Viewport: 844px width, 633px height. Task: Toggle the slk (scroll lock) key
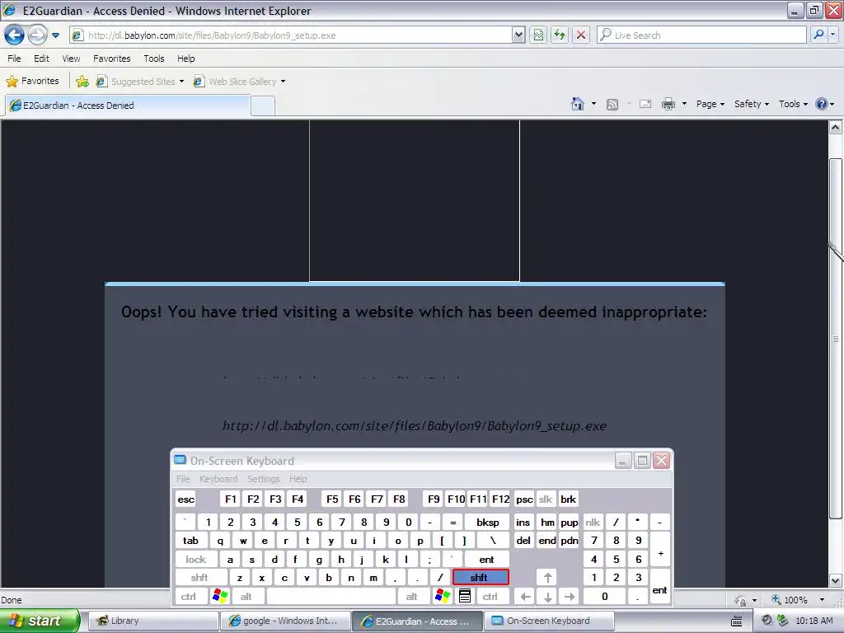(546, 499)
